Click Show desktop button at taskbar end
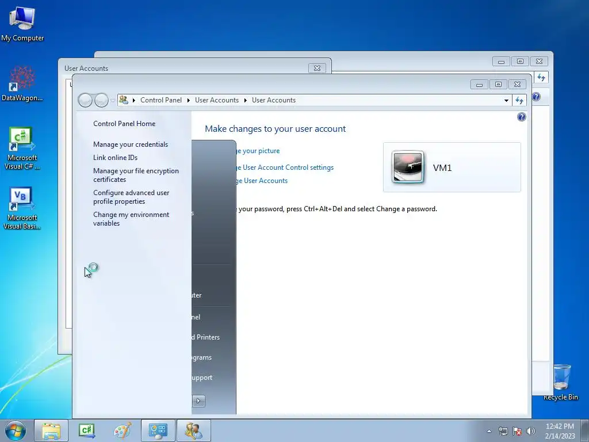 click(x=585, y=430)
